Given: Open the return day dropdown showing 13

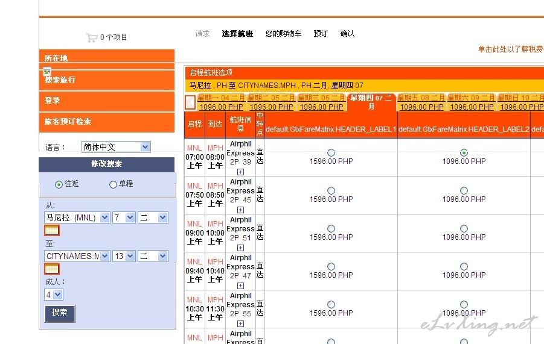Looking at the screenshot, I should click(x=124, y=256).
